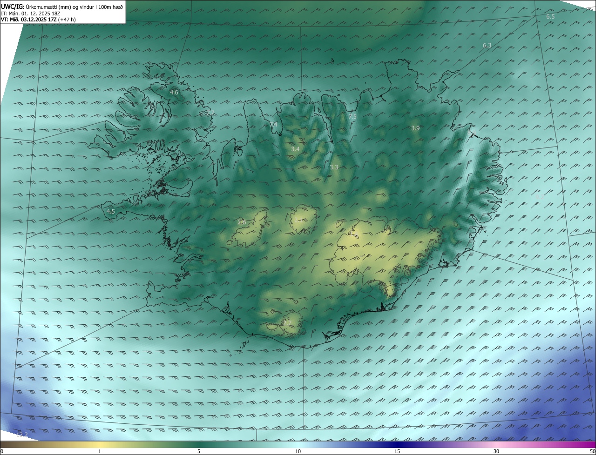Click the 7.4 value label on the map

pyautogui.click(x=273, y=125)
